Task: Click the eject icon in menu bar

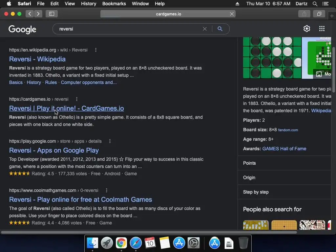Action: (237, 4)
